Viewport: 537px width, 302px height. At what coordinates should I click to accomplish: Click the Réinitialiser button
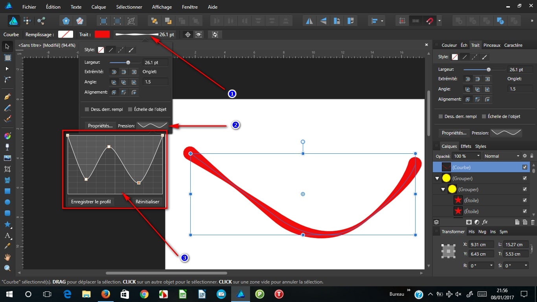(147, 202)
